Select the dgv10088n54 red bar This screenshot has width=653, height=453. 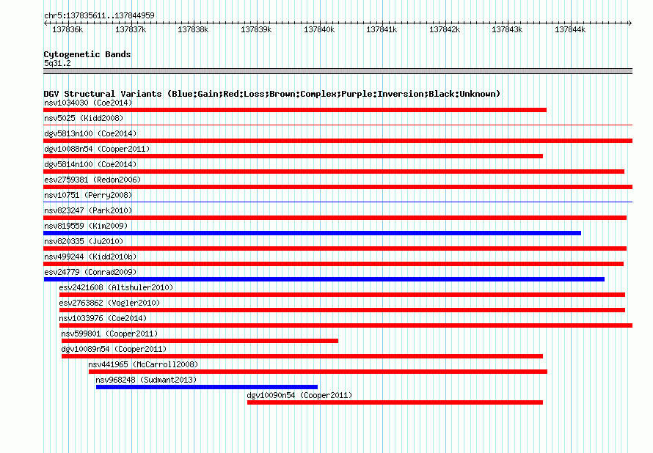point(293,156)
